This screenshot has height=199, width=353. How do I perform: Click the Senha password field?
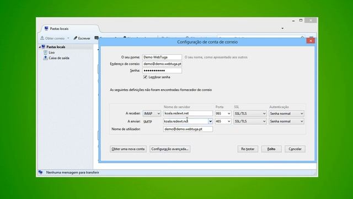click(162, 70)
